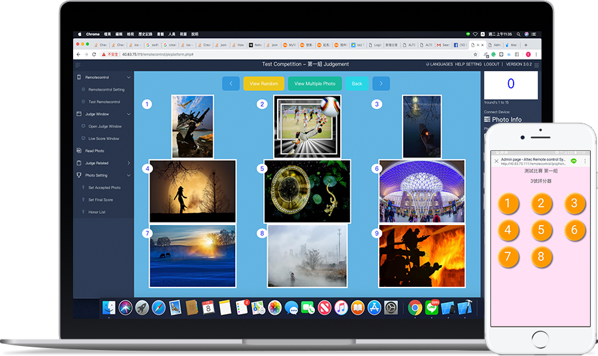The width and height of the screenshot is (598, 356).
Task: Collapse the Photo Setting section
Action: tap(128, 175)
